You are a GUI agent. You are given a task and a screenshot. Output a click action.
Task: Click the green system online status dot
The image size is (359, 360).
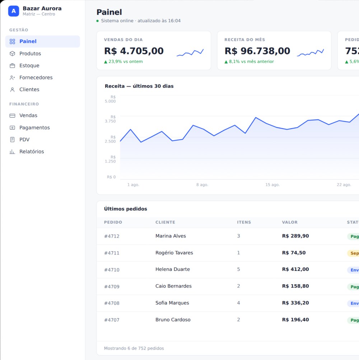coord(98,21)
